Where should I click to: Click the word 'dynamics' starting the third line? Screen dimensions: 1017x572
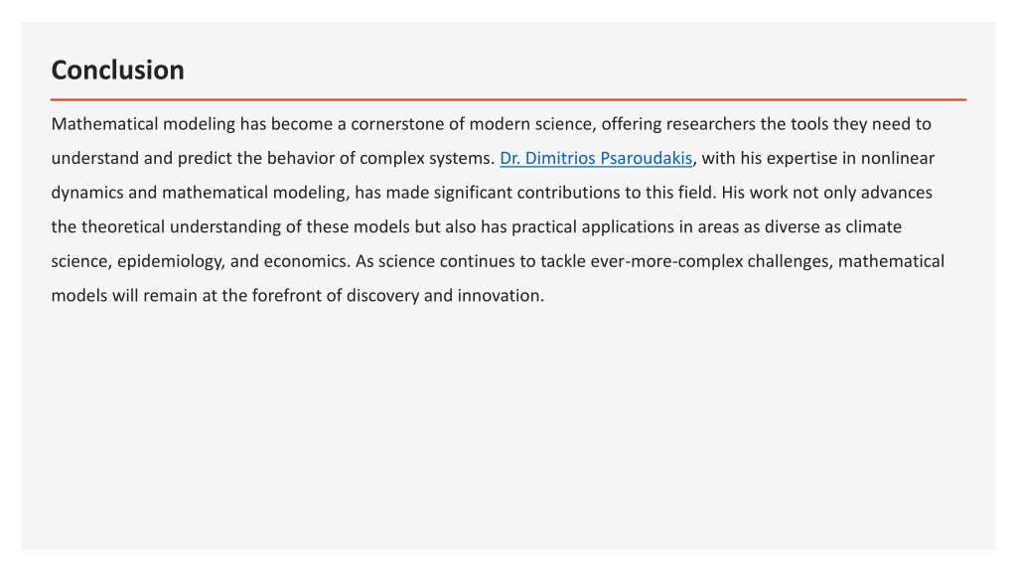[87, 194]
